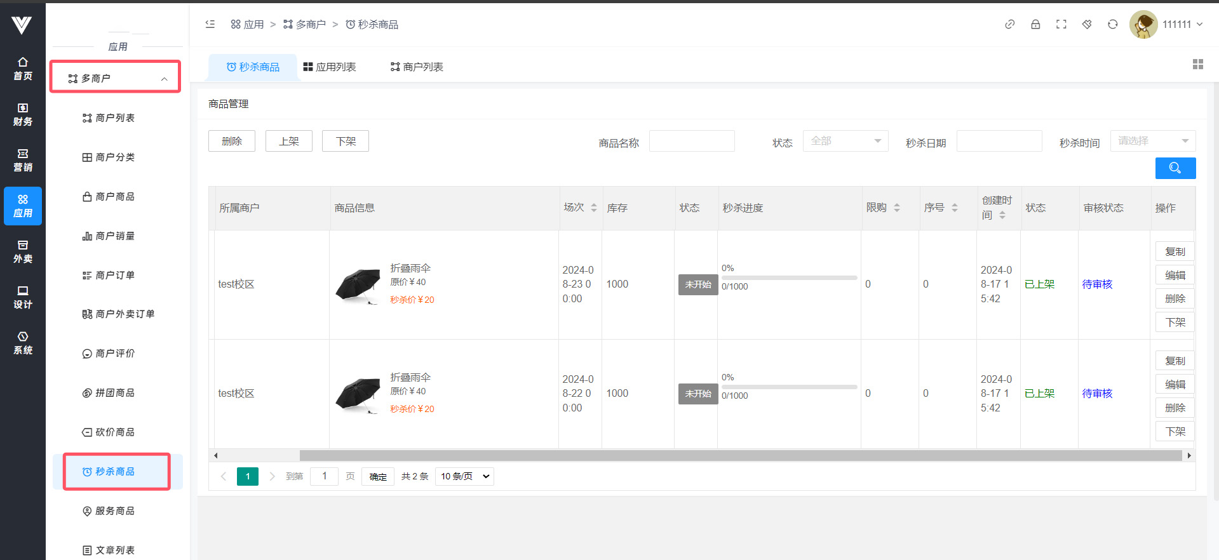Click the 上架 button above table

(288, 141)
